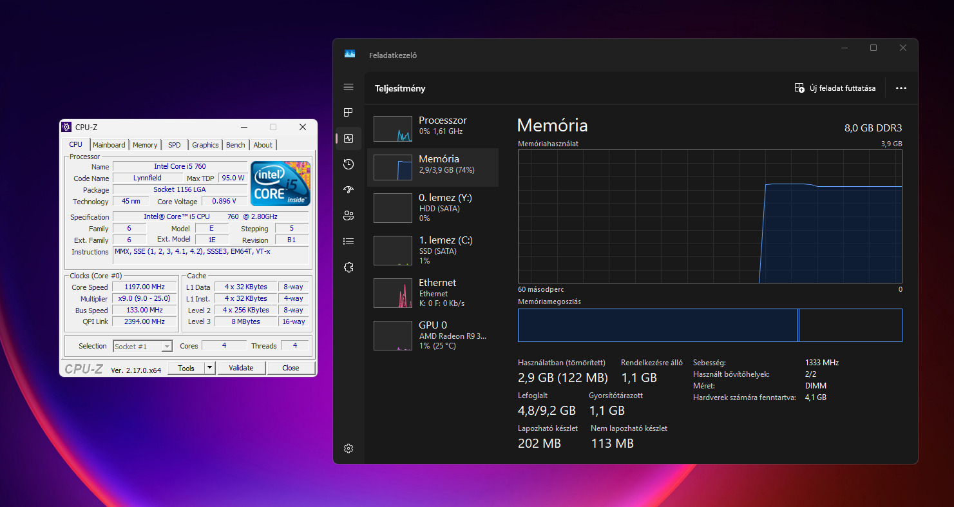This screenshot has height=507, width=954.
Task: Switch to the CPU tab in CPU-Z
Action: 76,144
